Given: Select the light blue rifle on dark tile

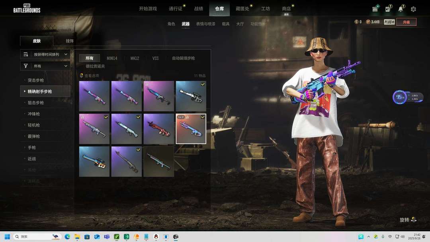Looking at the screenshot, I should coord(158,162).
